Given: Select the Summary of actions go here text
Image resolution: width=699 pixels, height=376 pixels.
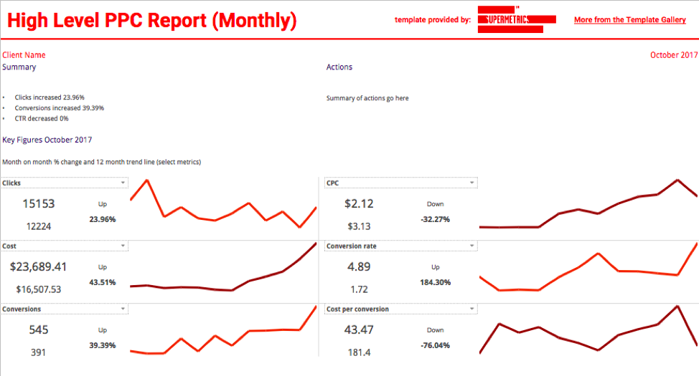Looking at the screenshot, I should [367, 98].
